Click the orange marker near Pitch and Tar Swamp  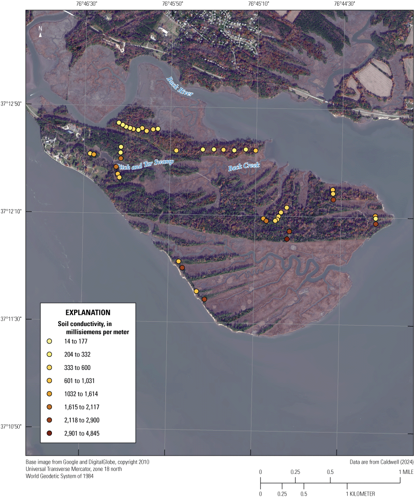tap(116, 167)
